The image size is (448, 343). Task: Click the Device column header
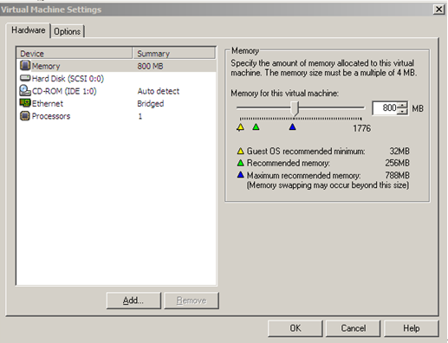click(x=75, y=54)
